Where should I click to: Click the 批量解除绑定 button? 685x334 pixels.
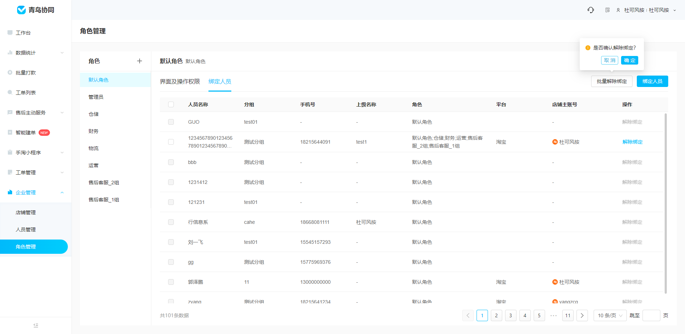click(x=612, y=81)
